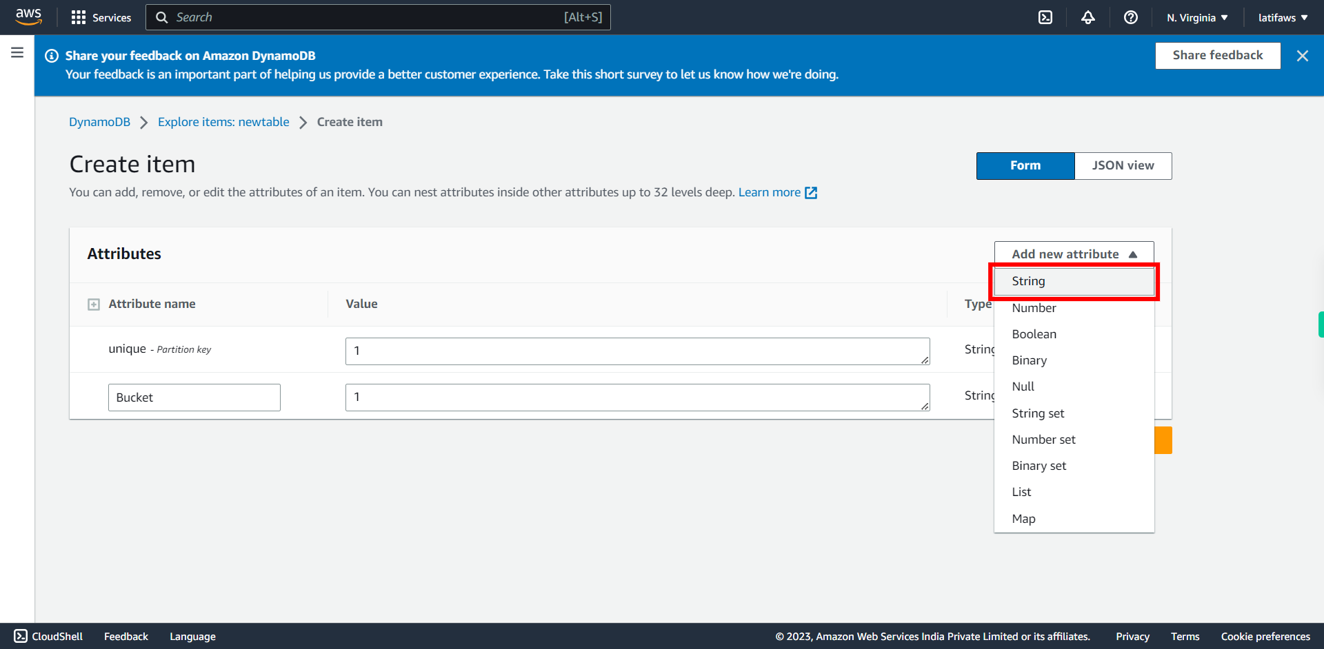The height and width of the screenshot is (649, 1324).
Task: Go to DynamoDB breadcrumb
Action: pyautogui.click(x=99, y=122)
